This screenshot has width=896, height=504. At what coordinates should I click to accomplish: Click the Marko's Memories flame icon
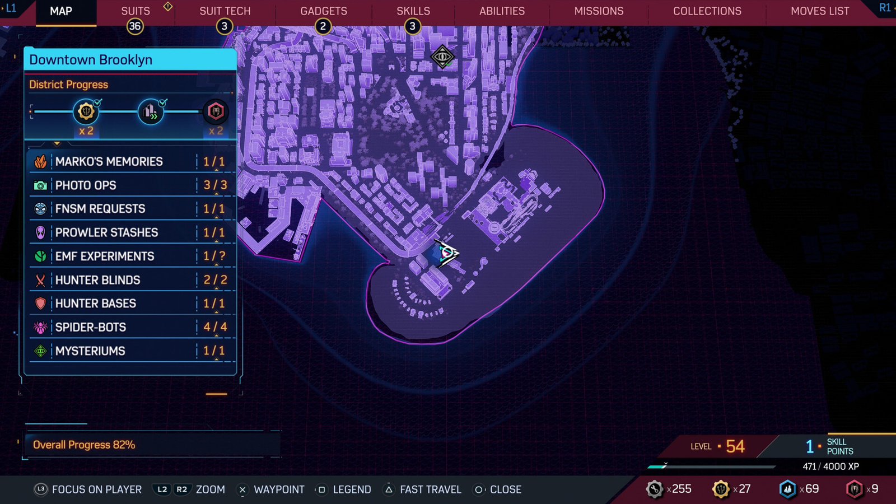(x=40, y=162)
